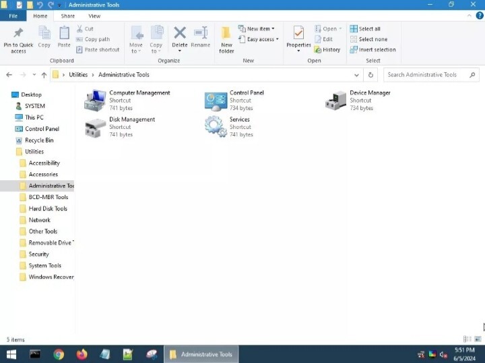Click Administrative Tools breadcrumb segment

(x=124, y=75)
